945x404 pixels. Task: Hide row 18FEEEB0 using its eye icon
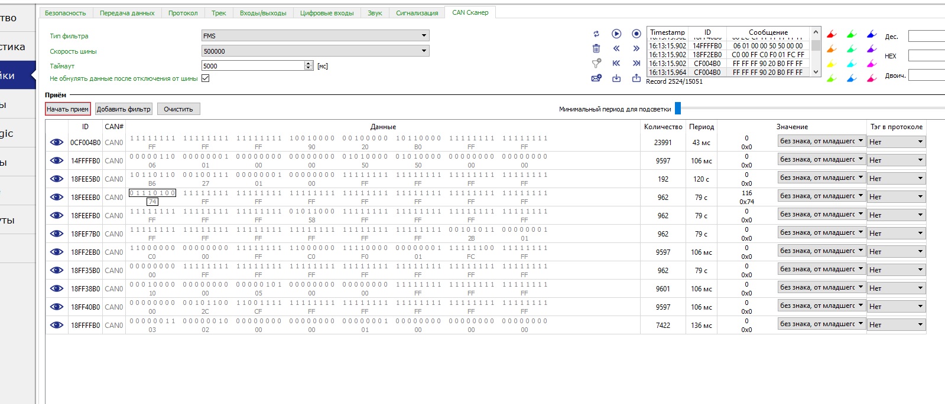[x=57, y=197]
